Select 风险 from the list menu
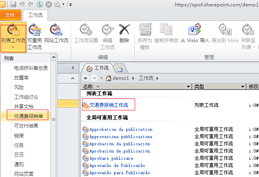 pos(26,87)
